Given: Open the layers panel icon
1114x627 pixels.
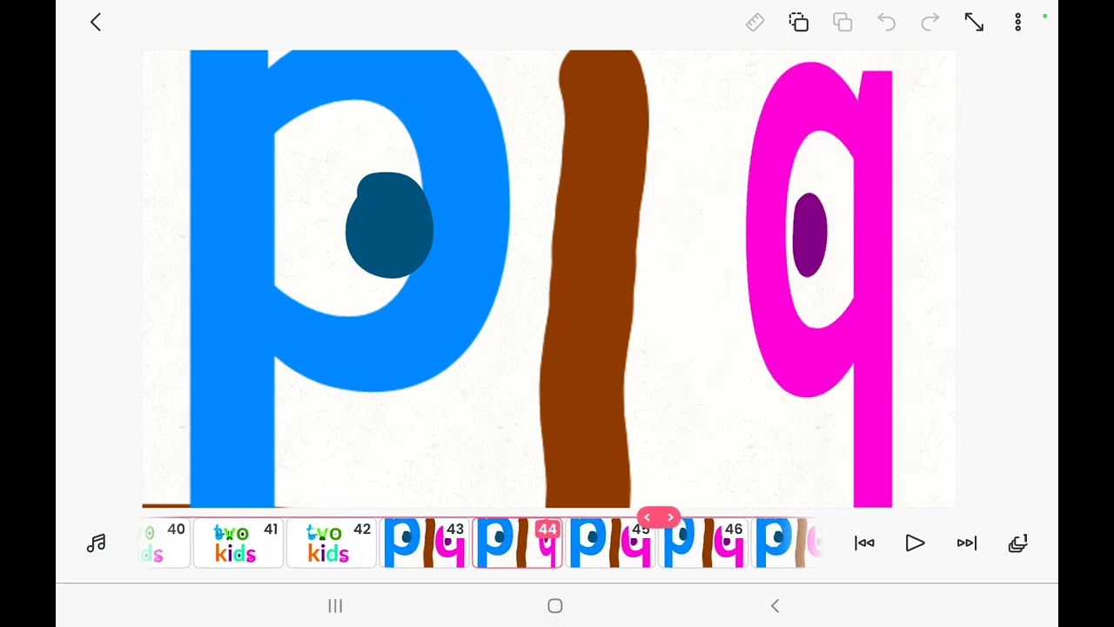Looking at the screenshot, I should click(1018, 543).
